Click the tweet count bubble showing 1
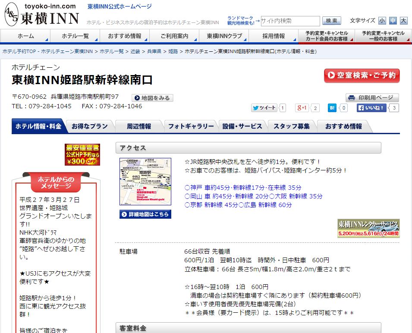Screen dimensions: 412x333 click(x=283, y=108)
